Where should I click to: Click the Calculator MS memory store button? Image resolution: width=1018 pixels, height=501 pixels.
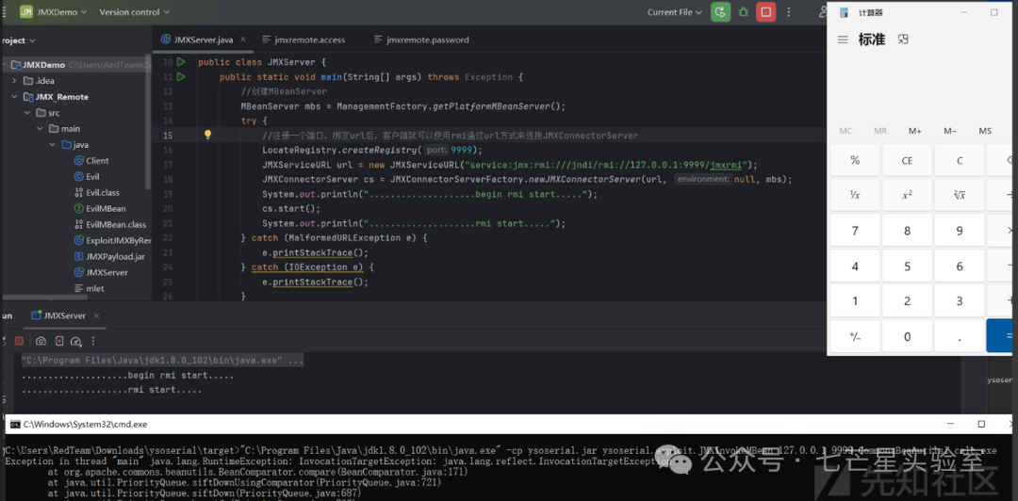pyautogui.click(x=985, y=131)
